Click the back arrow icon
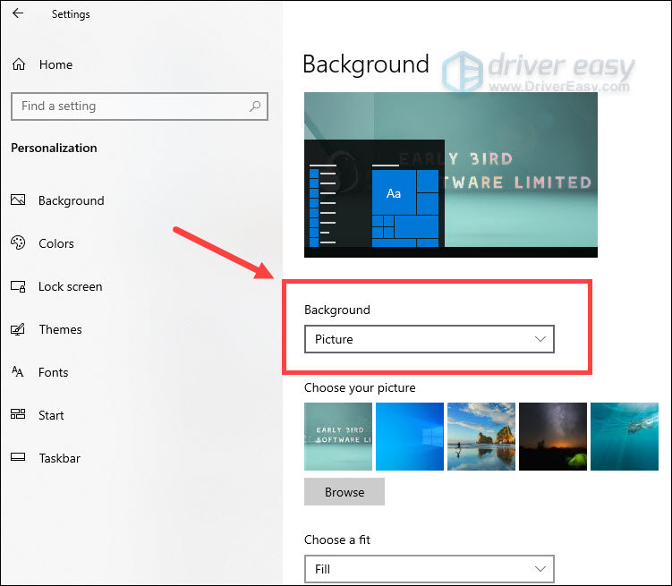672x586 pixels. coord(18,13)
